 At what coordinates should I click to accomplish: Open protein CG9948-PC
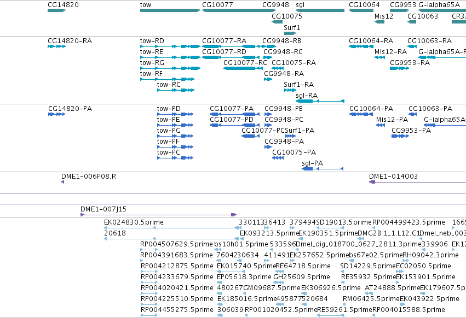tap(268, 125)
